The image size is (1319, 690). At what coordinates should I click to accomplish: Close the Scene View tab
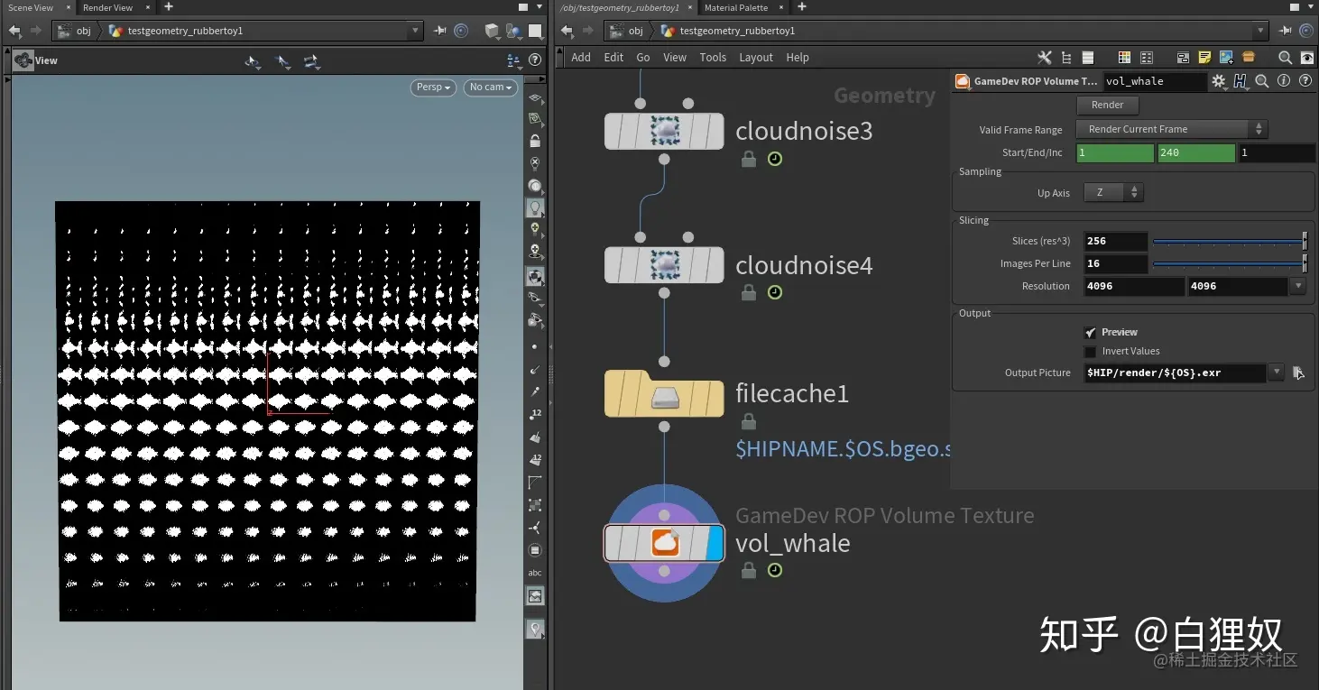[68, 7]
